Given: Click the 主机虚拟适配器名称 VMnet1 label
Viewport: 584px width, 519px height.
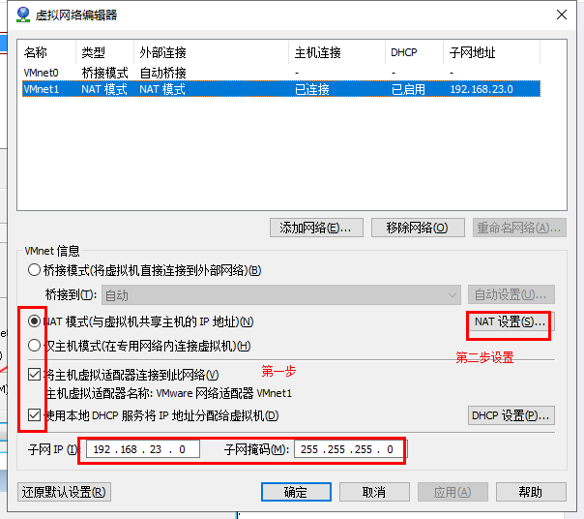Looking at the screenshot, I should click(168, 393).
